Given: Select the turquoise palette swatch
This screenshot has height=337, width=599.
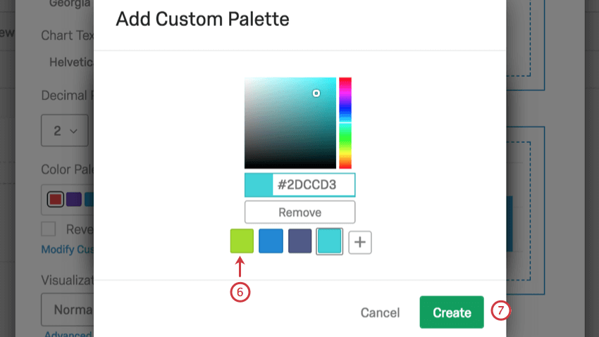Looking at the screenshot, I should (x=330, y=241).
